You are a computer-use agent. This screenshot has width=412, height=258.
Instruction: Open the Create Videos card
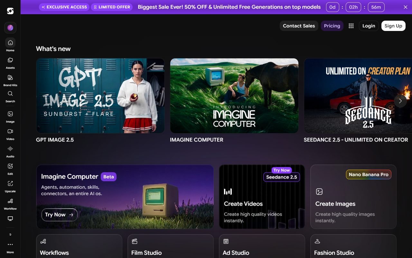(x=262, y=197)
